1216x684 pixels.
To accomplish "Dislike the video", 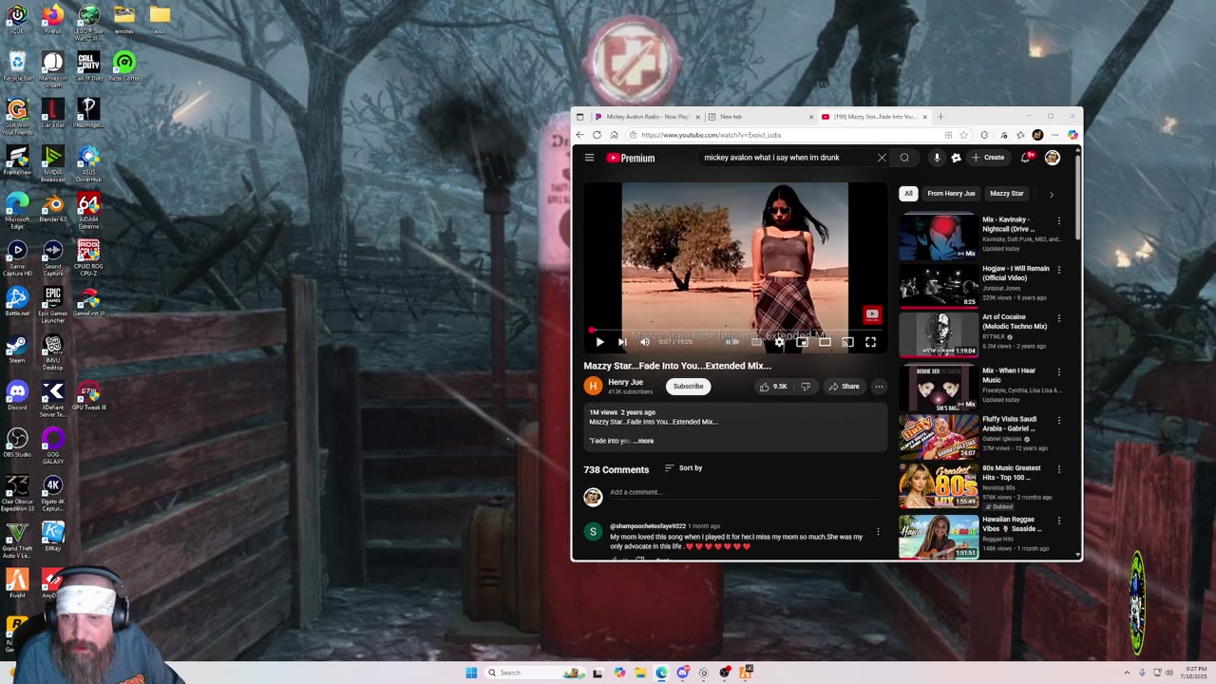I will (x=806, y=387).
